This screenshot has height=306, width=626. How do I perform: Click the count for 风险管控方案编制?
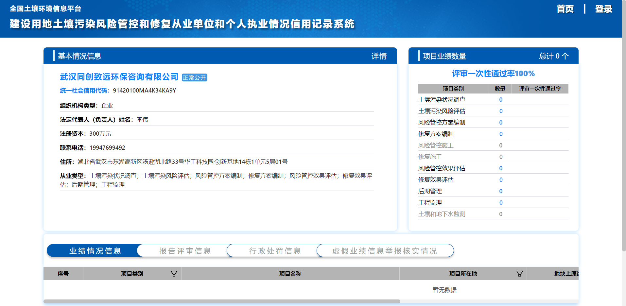[501, 123]
